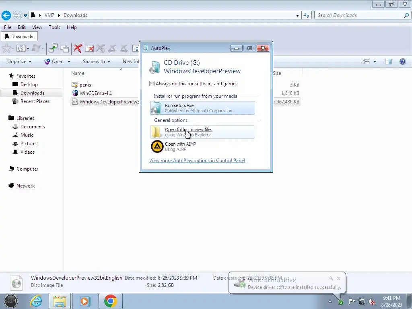
Task: Open View more AutoPlay options in Control Panel
Action: 197,161
